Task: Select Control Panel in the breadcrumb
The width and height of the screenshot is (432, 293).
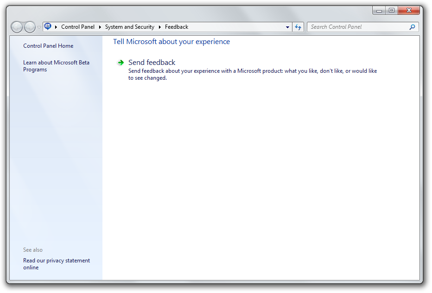Action: [x=78, y=27]
